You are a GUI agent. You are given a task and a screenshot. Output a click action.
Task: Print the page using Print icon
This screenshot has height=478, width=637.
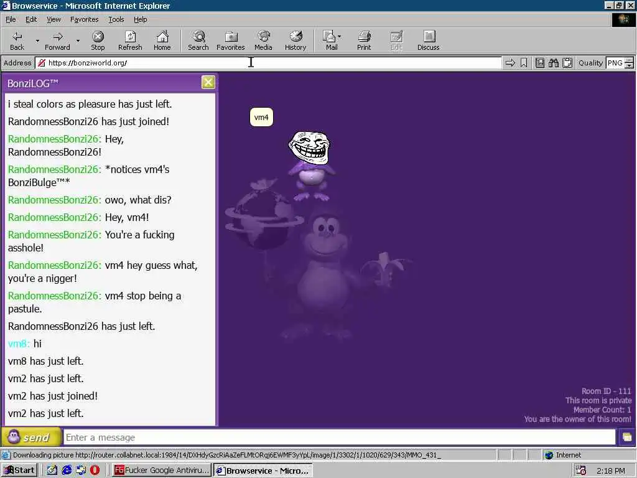click(x=364, y=40)
